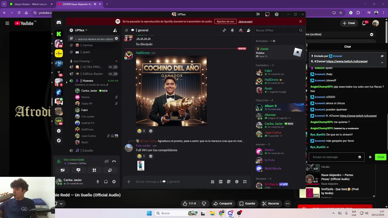The height and width of the screenshot is (218, 388).
Task: Open notification settings bell icon
Action: click(232, 30)
